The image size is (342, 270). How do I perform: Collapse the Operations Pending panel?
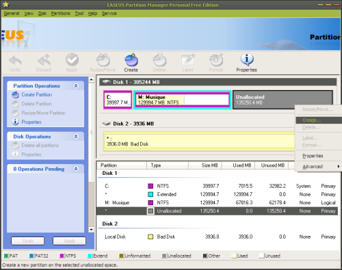(76, 169)
